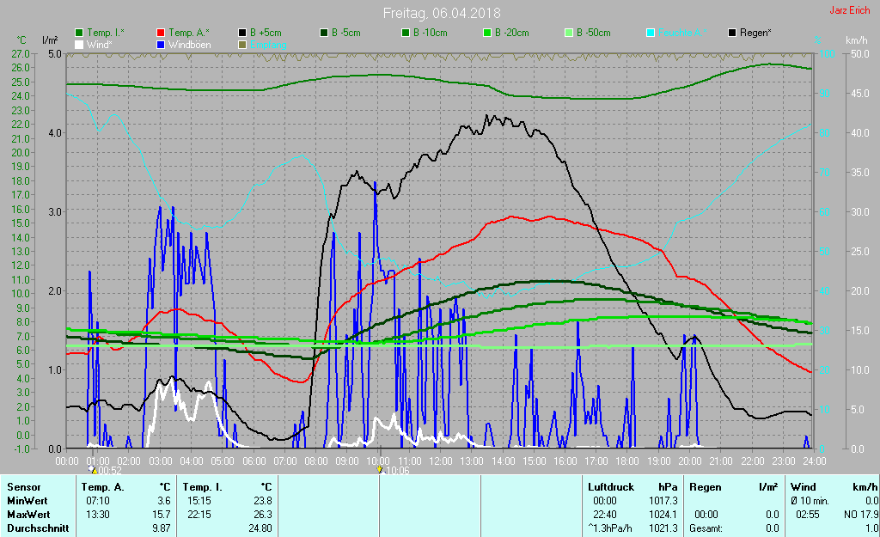Click the '13:30' maximum time for Temp. A.
The image size is (880, 537).
(x=98, y=515)
